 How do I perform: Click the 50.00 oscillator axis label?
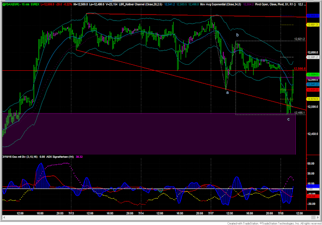[311, 164]
